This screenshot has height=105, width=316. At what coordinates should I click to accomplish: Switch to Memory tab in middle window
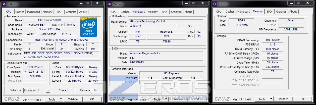(x=153, y=12)
